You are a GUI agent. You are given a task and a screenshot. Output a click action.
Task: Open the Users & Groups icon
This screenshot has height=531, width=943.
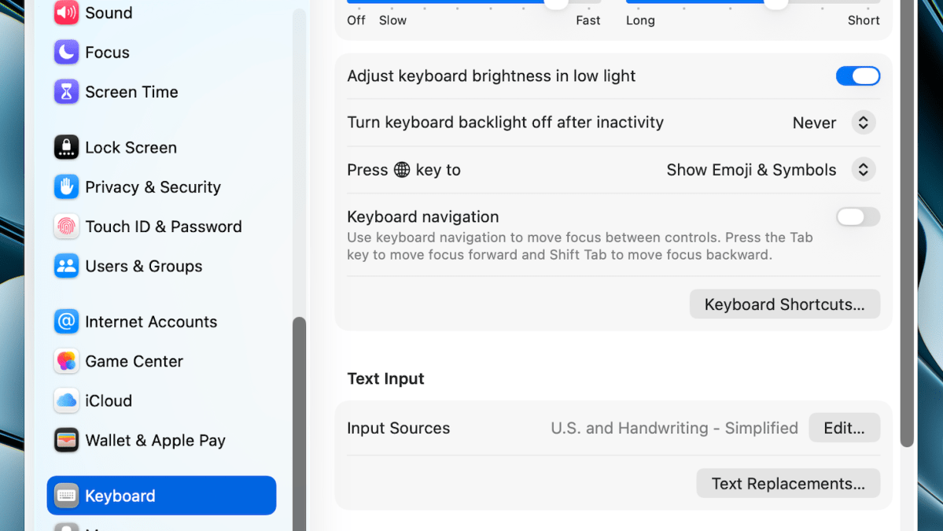(x=66, y=266)
